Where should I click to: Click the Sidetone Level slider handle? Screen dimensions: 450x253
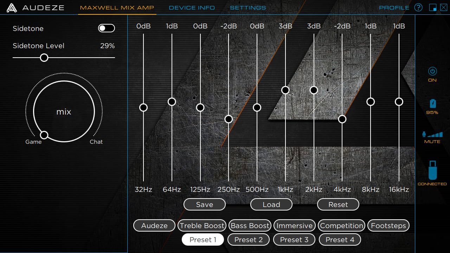pos(44,58)
